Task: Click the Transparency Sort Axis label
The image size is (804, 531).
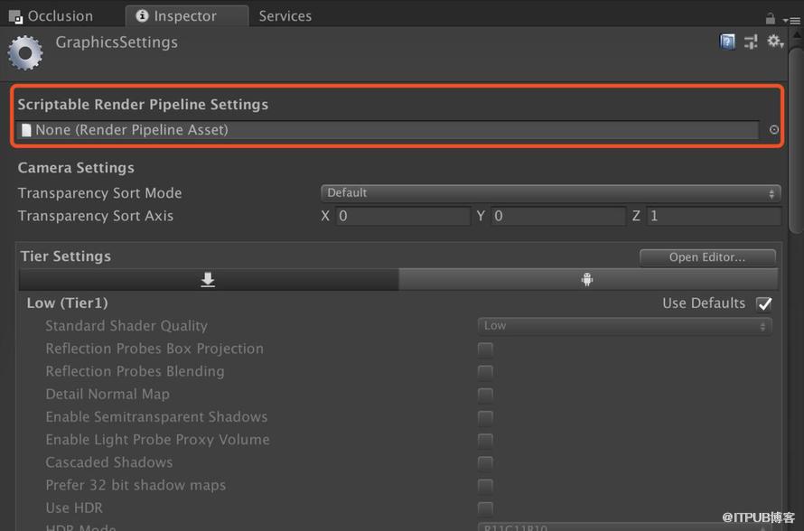Action: pyautogui.click(x=96, y=217)
